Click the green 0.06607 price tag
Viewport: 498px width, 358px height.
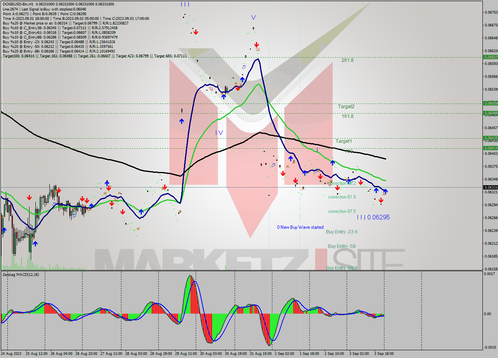(490, 57)
